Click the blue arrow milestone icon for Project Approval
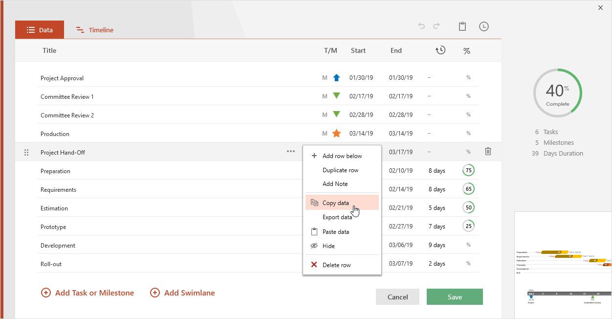Viewport: 612px width, 319px height. pyautogui.click(x=336, y=78)
